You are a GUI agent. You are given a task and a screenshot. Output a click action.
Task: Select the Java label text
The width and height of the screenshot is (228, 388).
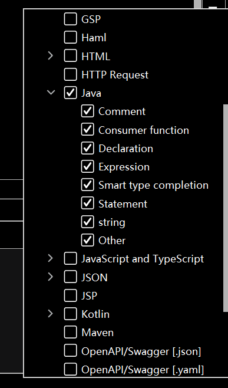[91, 93]
